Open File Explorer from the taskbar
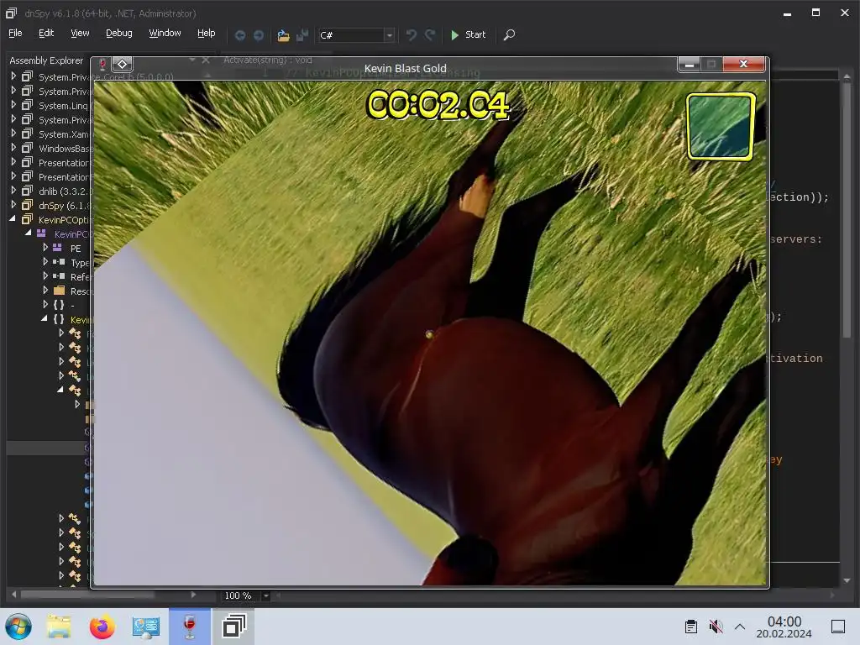This screenshot has width=860, height=645. pyautogui.click(x=59, y=627)
